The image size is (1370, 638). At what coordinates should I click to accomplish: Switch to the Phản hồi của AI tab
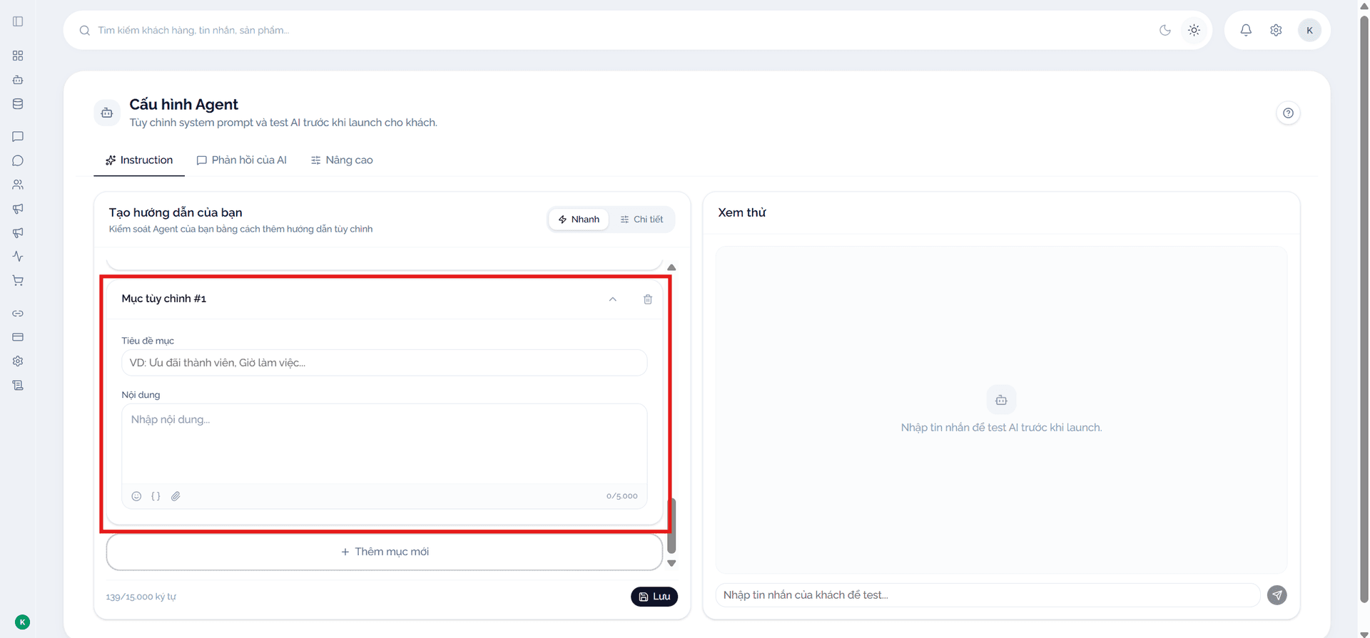click(242, 160)
